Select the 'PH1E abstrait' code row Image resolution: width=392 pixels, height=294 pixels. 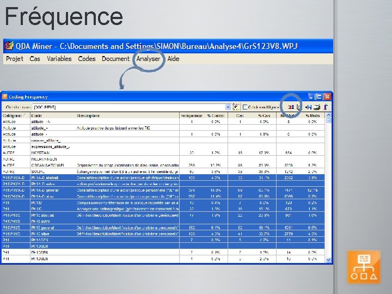point(163,215)
